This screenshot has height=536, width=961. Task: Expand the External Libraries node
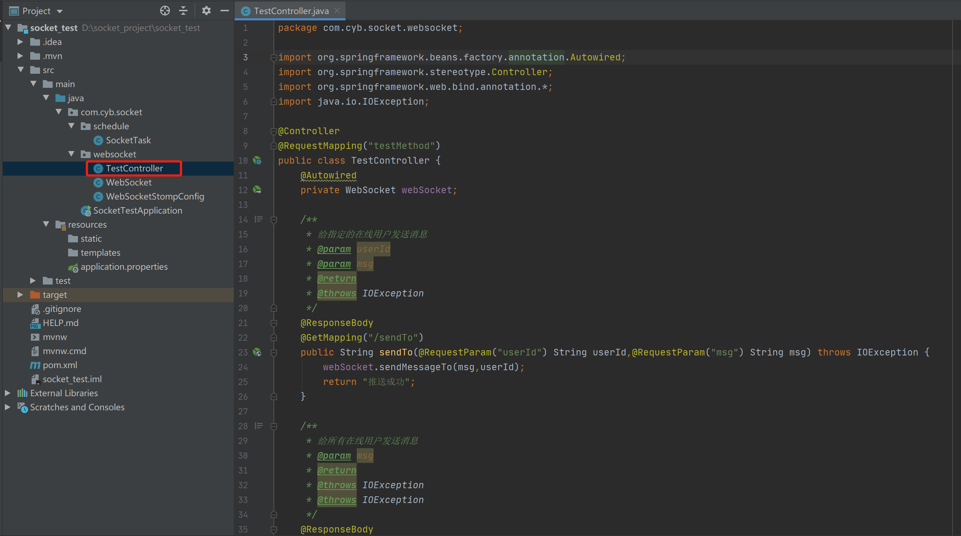coord(7,393)
